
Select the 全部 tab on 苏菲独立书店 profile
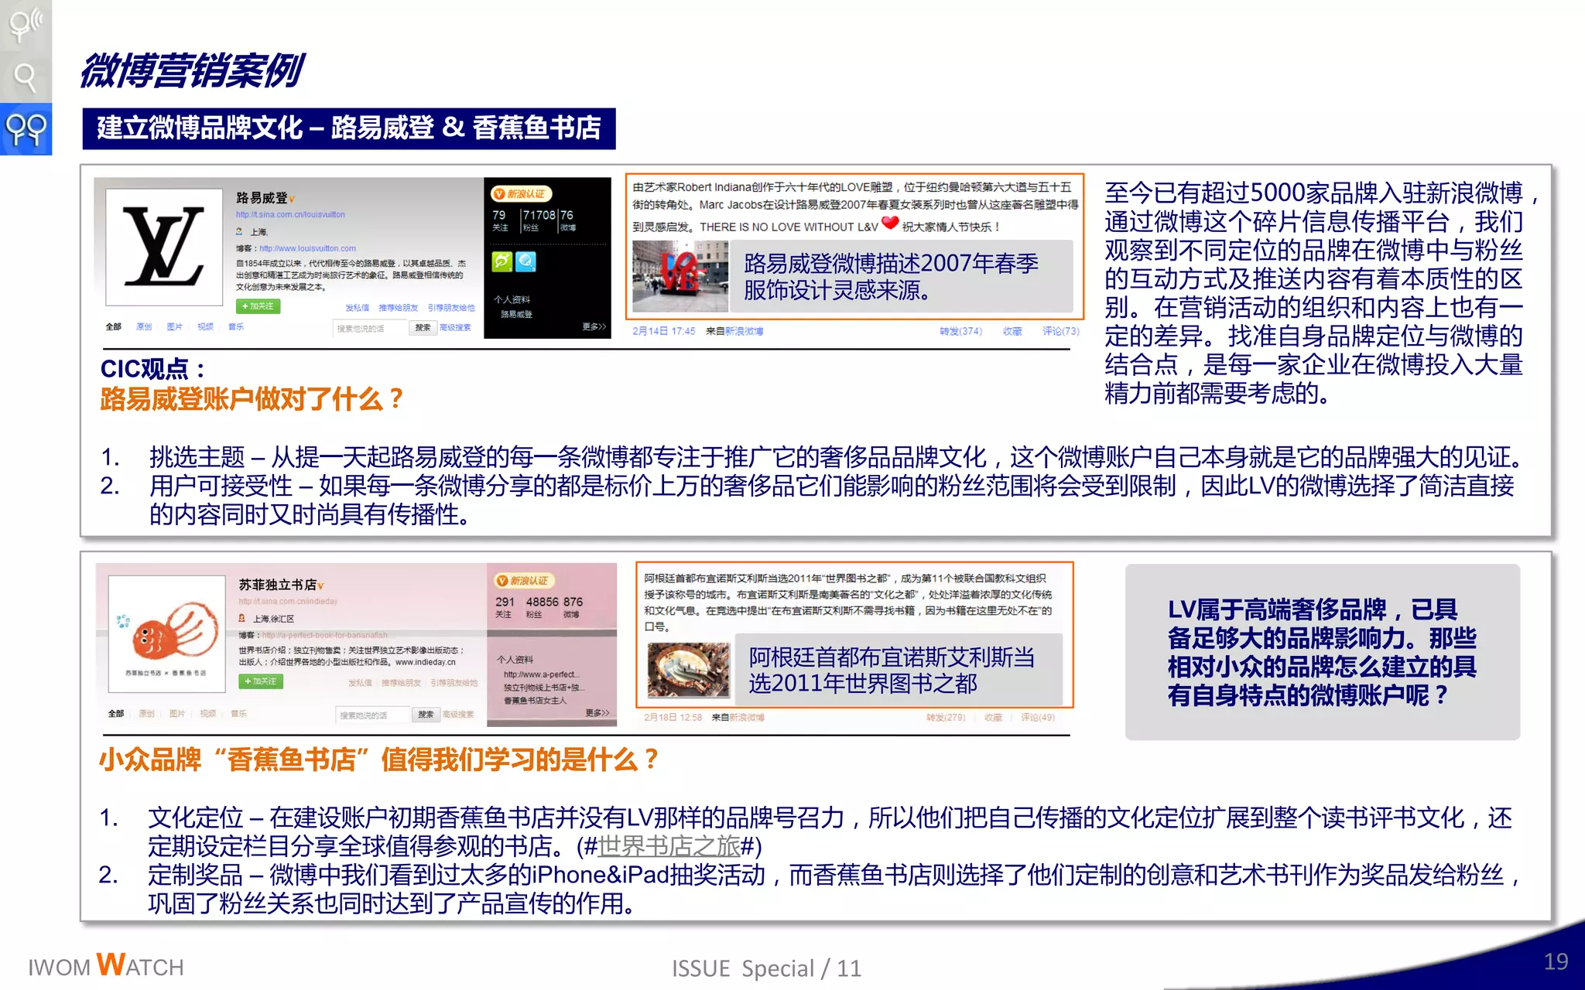[116, 713]
